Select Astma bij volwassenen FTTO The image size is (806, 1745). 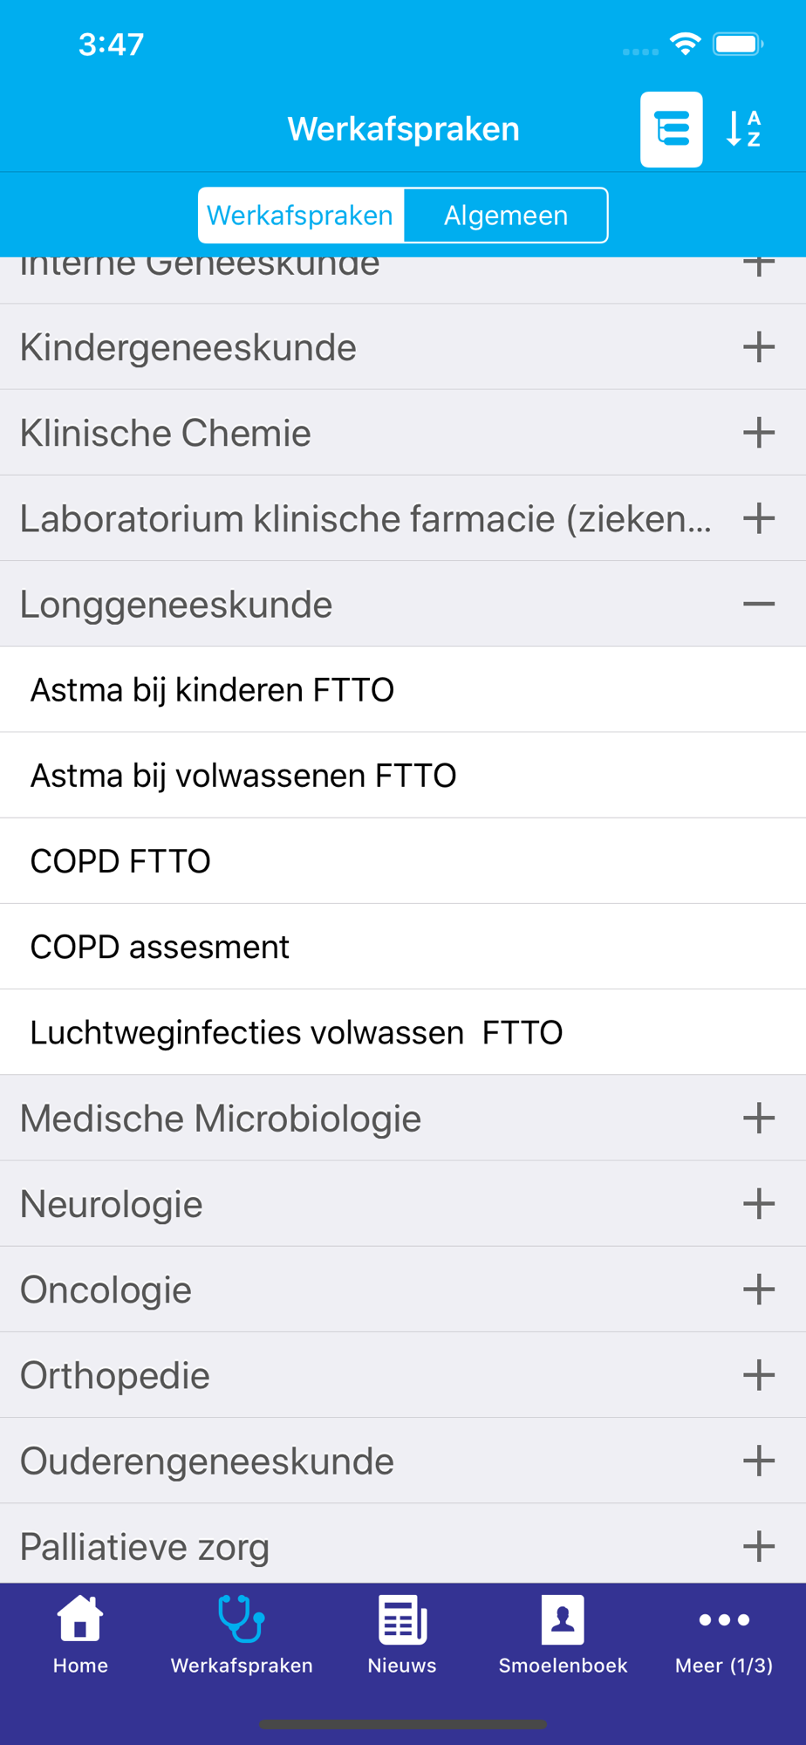244,775
